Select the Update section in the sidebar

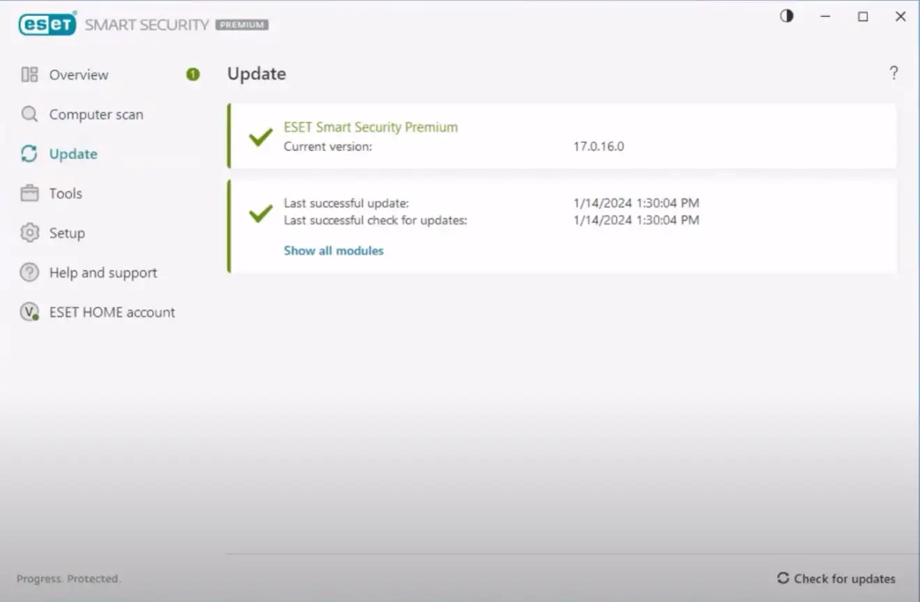pyautogui.click(x=73, y=154)
